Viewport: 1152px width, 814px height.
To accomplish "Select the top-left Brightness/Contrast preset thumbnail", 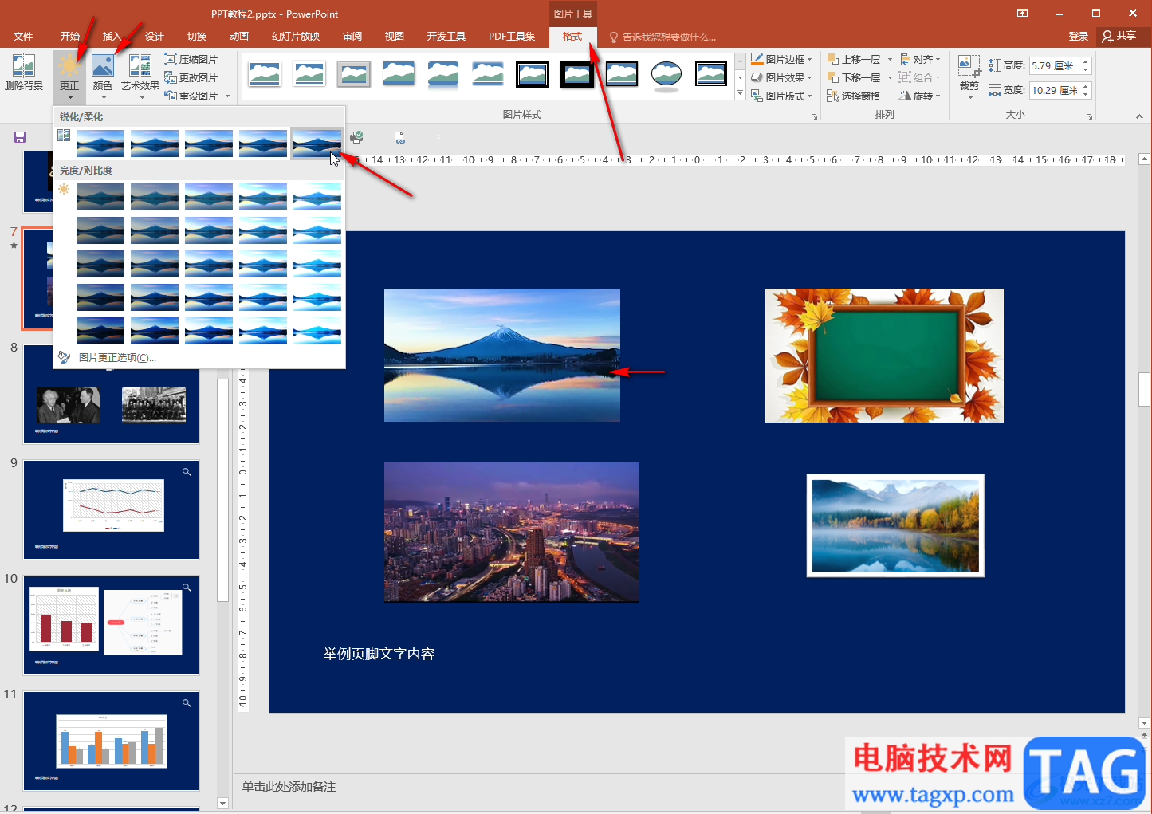I will coord(100,196).
